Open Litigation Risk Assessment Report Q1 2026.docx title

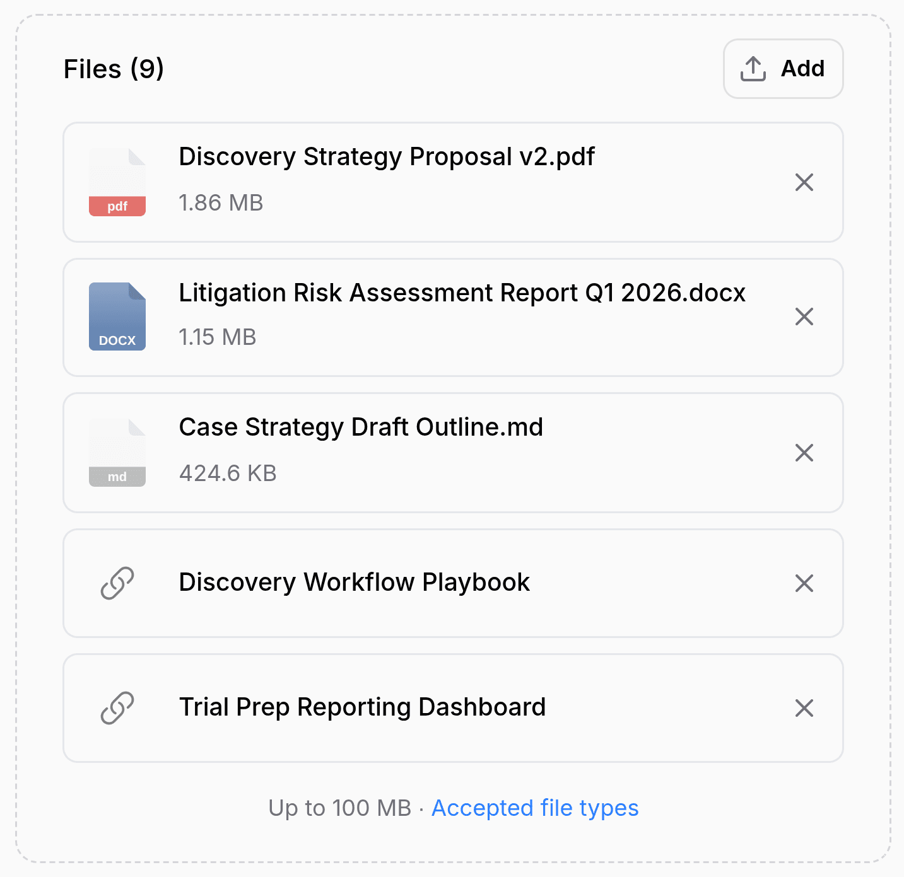coord(462,293)
